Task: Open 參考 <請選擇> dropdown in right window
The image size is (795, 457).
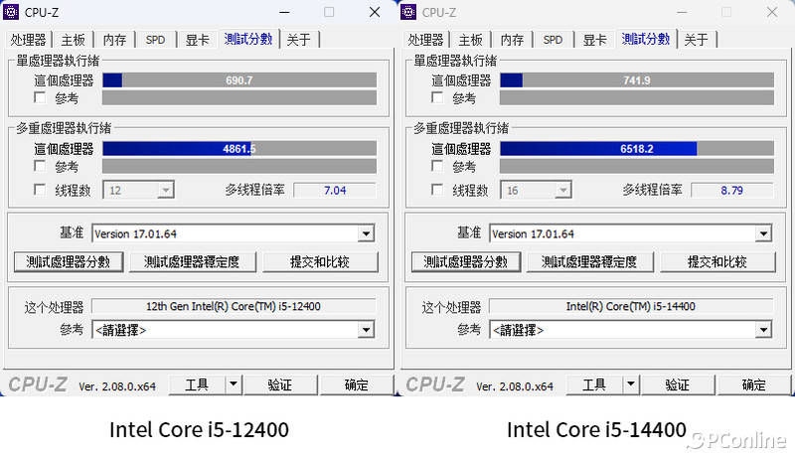Action: (x=763, y=330)
